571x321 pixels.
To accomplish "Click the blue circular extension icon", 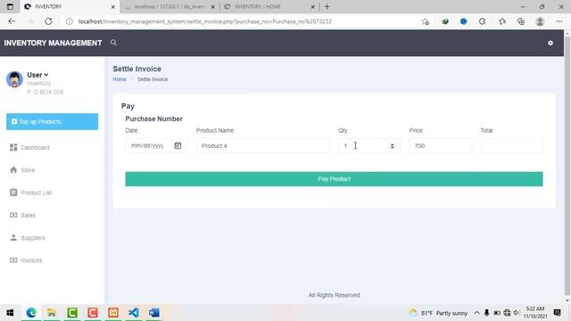I will tap(463, 21).
